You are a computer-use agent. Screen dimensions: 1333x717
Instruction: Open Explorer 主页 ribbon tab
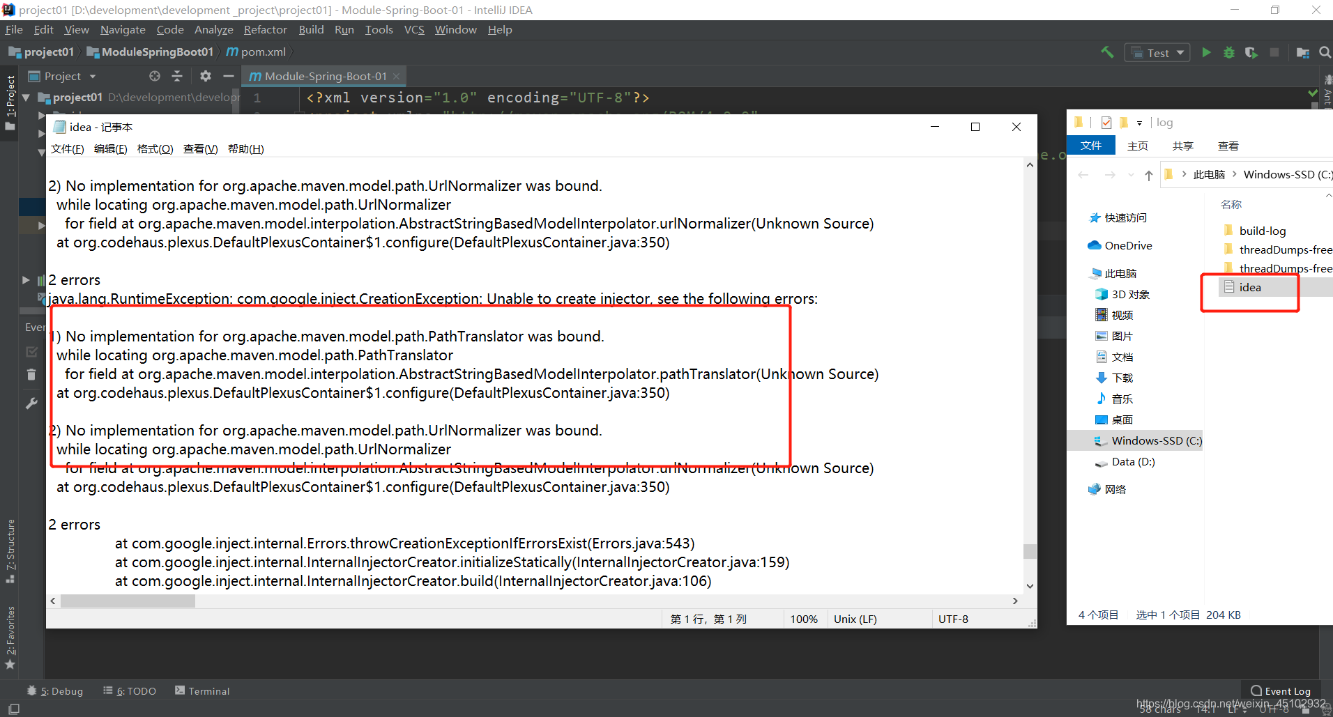click(1138, 146)
